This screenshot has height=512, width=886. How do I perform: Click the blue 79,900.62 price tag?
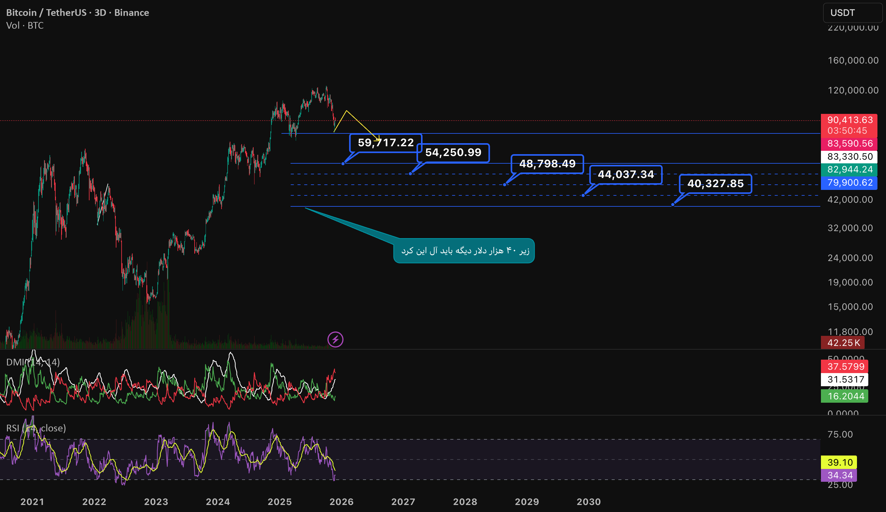click(849, 183)
